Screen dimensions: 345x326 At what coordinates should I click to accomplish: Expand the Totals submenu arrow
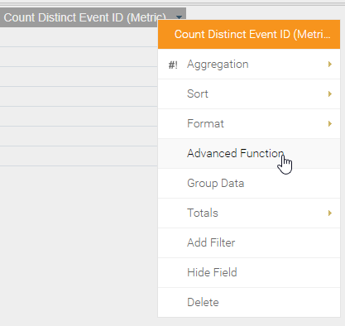point(330,213)
